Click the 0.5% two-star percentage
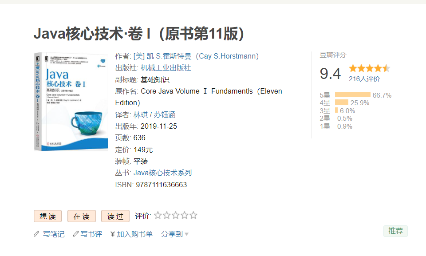 (x=344, y=118)
